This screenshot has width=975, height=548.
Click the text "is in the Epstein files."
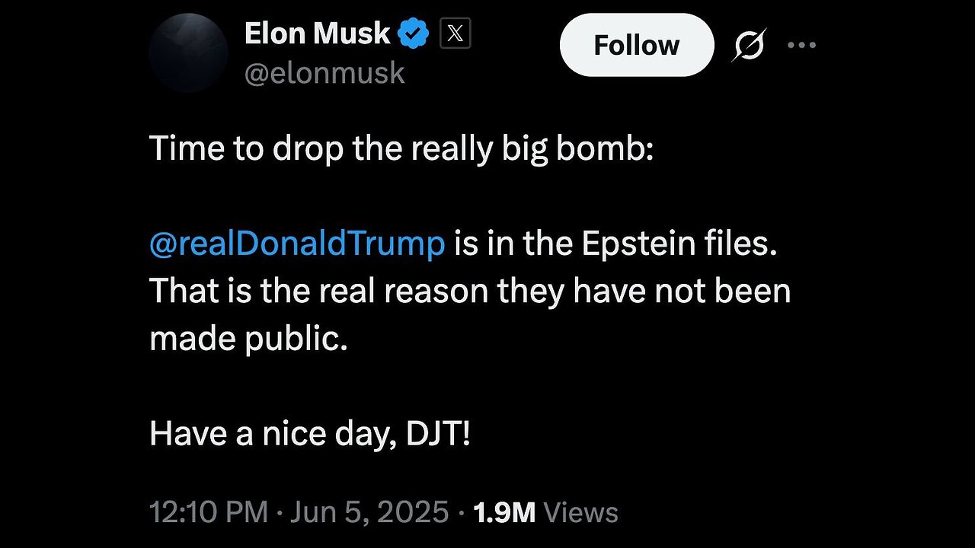(x=616, y=245)
